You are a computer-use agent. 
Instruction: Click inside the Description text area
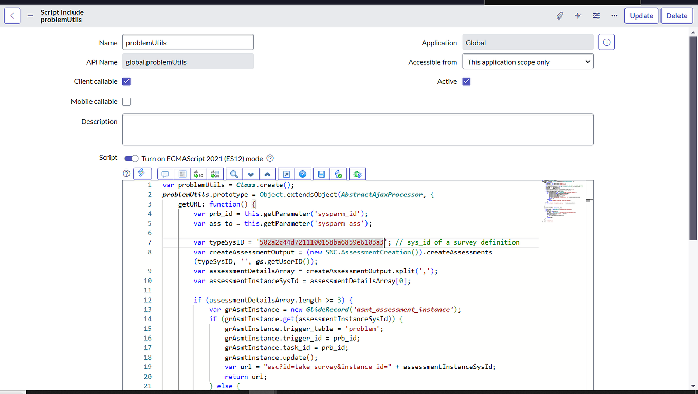pos(358,129)
